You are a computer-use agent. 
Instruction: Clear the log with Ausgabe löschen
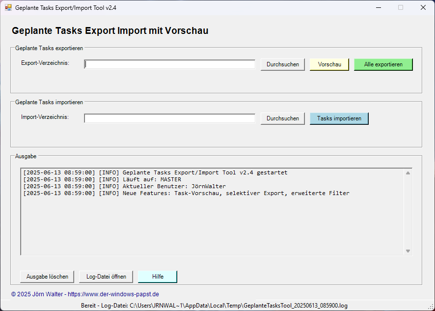click(47, 277)
